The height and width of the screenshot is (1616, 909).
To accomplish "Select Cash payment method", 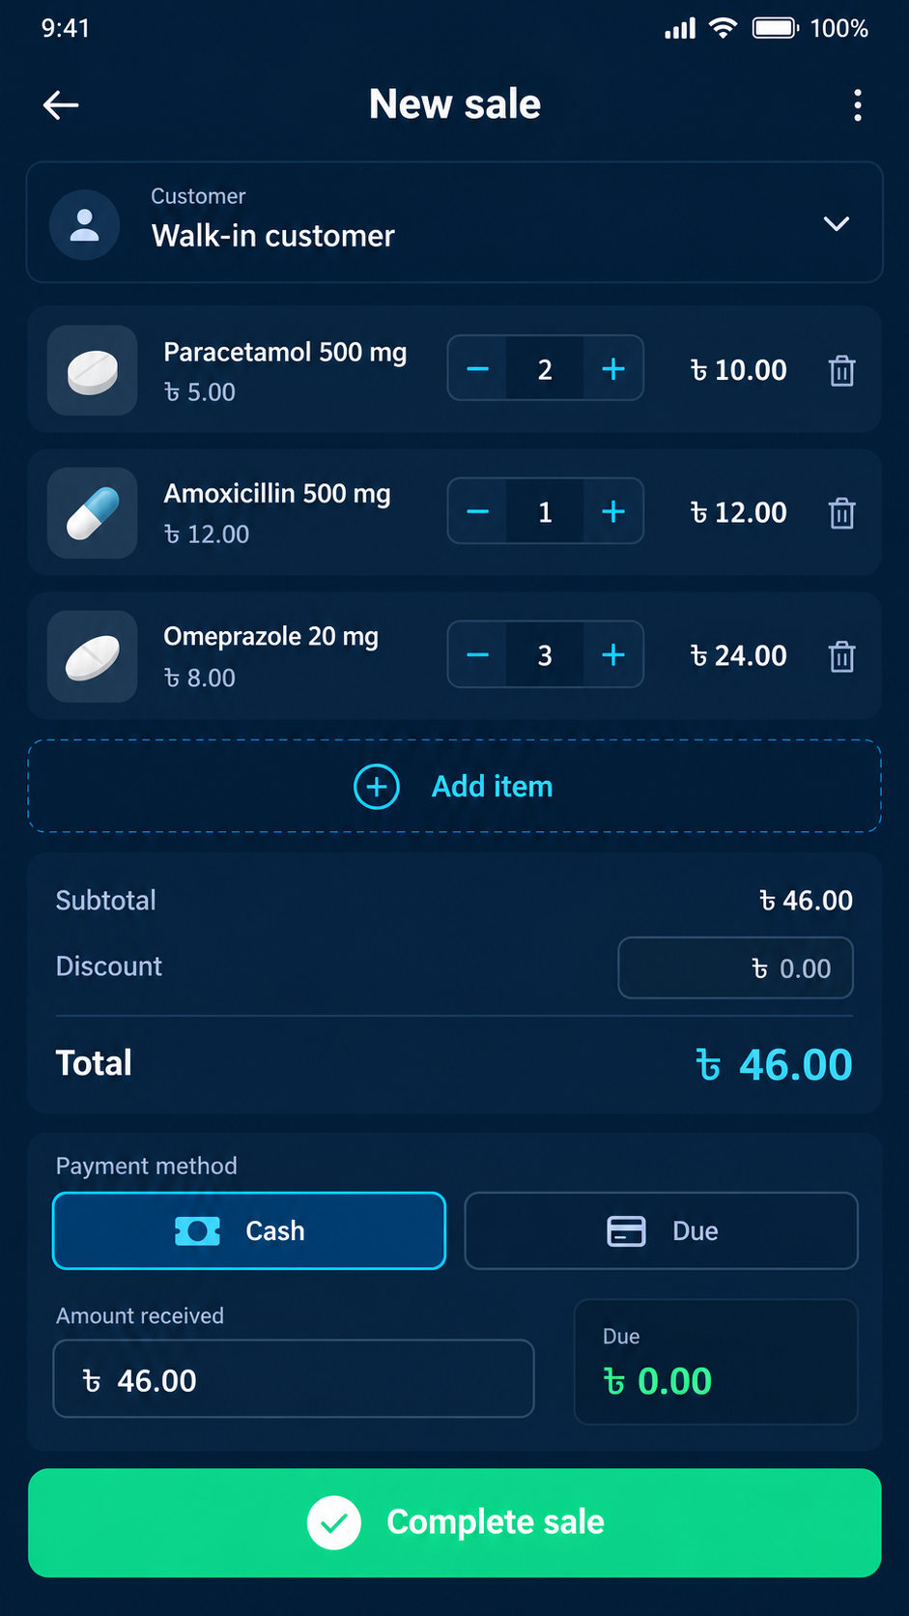I will pos(249,1230).
